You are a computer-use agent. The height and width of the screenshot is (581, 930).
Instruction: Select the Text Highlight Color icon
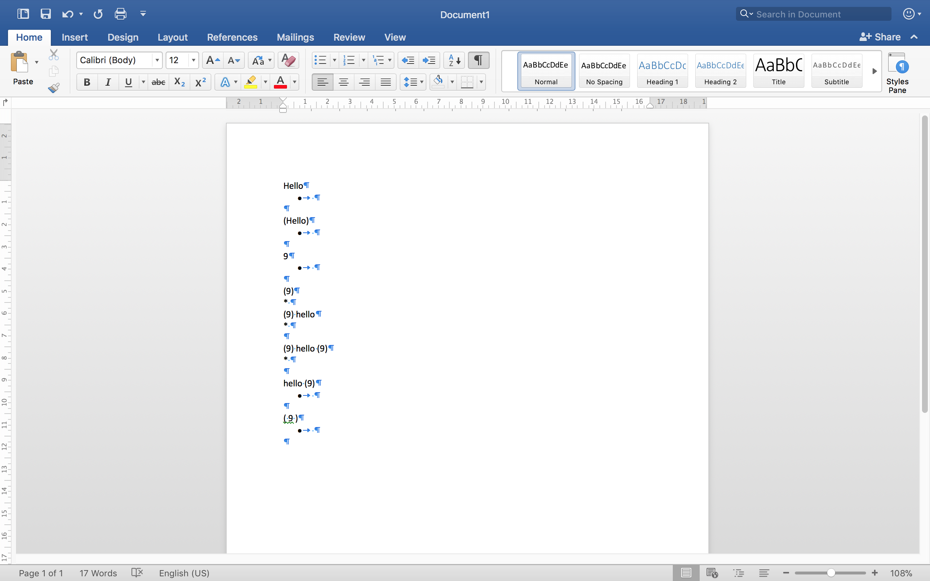pos(251,82)
